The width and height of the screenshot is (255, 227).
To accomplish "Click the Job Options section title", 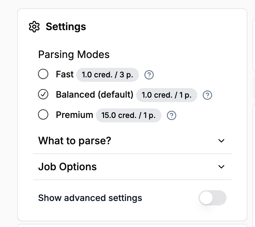I will 67,167.
